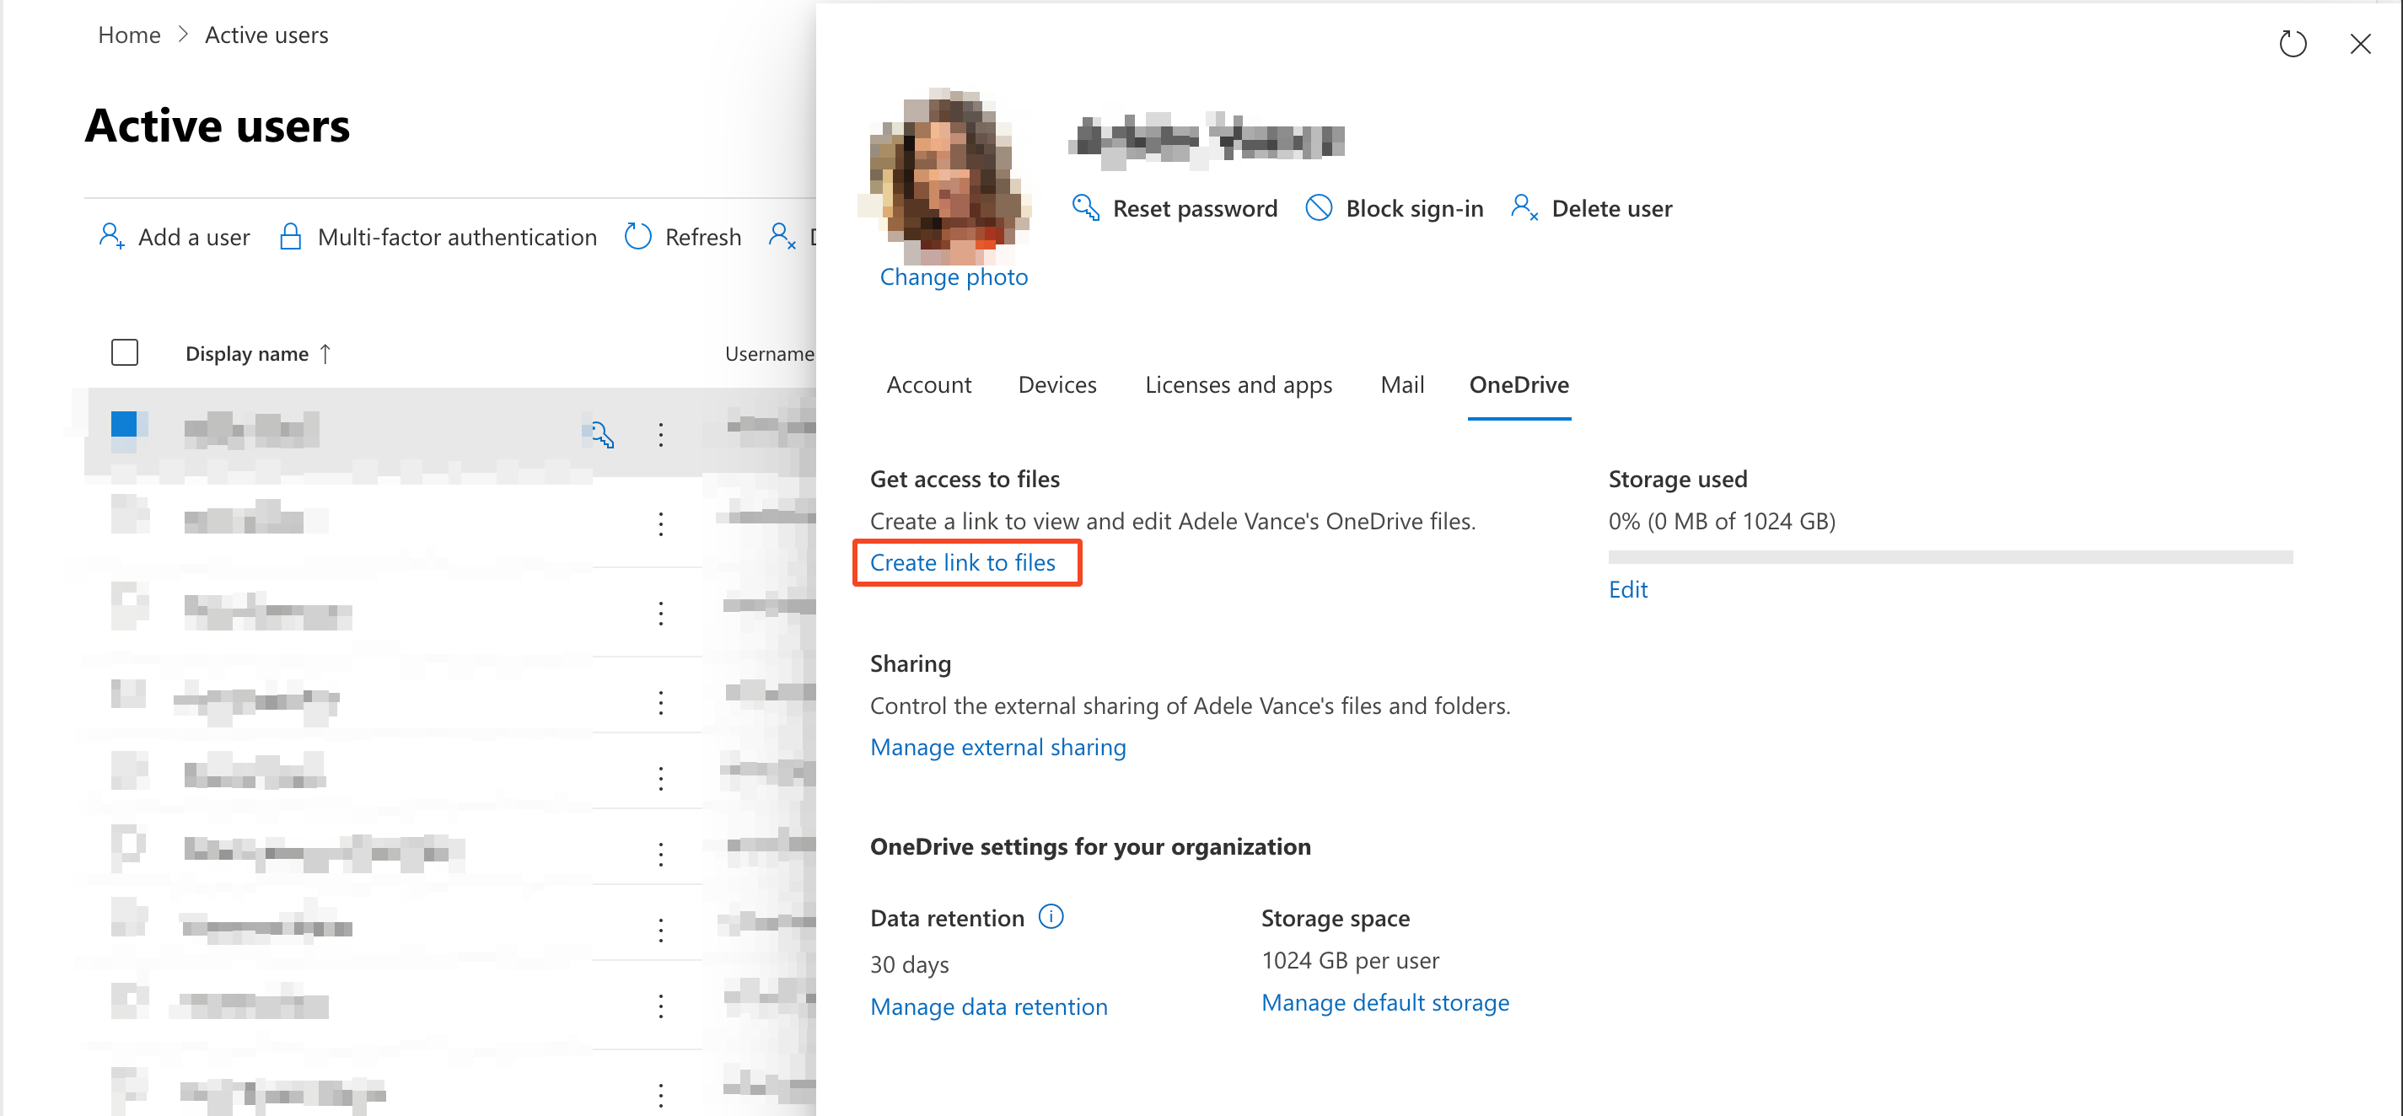Click the '0% (0 MB of 1024 GB)' storage text

[x=1721, y=520]
